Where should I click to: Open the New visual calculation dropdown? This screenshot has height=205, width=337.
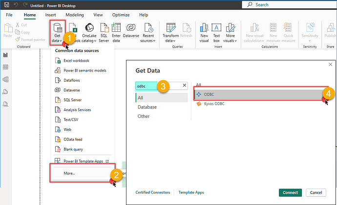coord(254,32)
